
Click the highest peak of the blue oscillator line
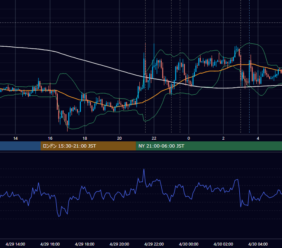(144, 169)
